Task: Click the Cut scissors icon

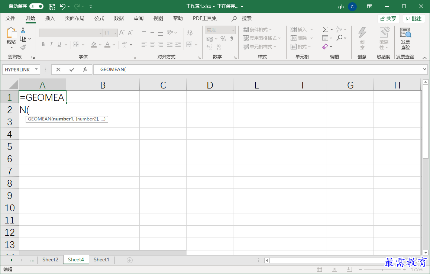Action: click(23, 30)
